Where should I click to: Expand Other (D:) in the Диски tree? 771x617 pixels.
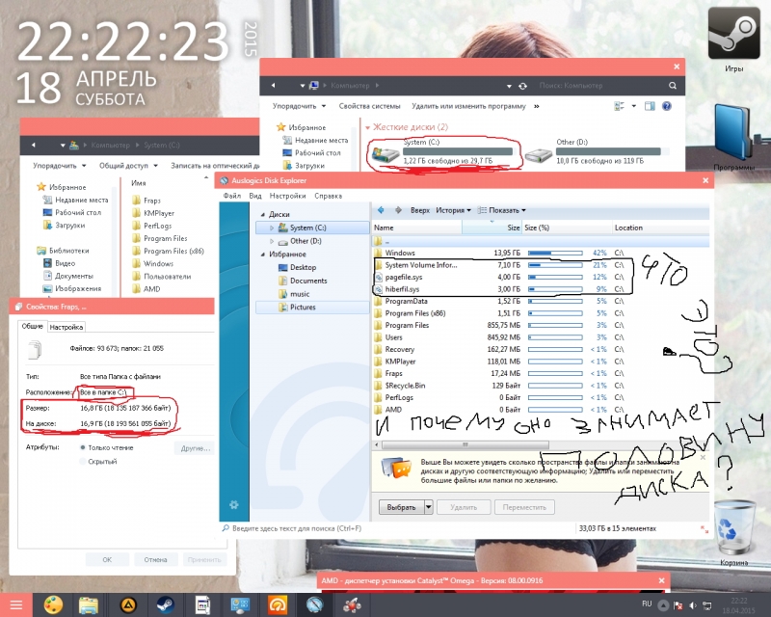[x=272, y=241]
